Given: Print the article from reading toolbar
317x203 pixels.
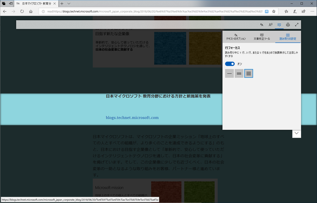Looking at the screenshot, I should click(x=288, y=25).
